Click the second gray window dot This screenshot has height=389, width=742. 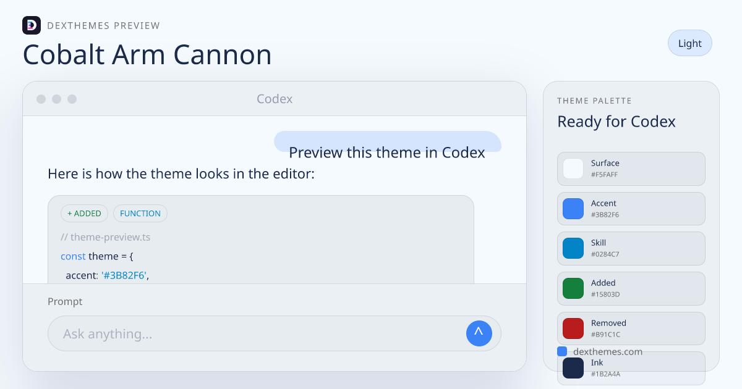tap(57, 99)
